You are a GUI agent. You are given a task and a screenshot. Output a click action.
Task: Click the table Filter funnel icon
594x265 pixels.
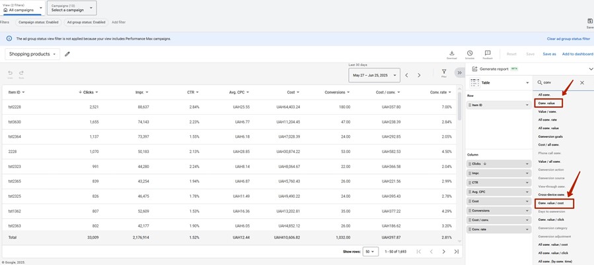(444, 73)
